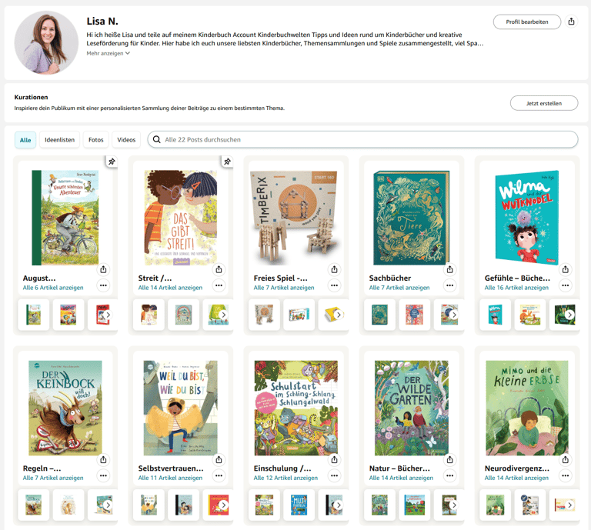Share the Freies Spiel idea list
Screen dimensions: 591x530
(x=334, y=269)
